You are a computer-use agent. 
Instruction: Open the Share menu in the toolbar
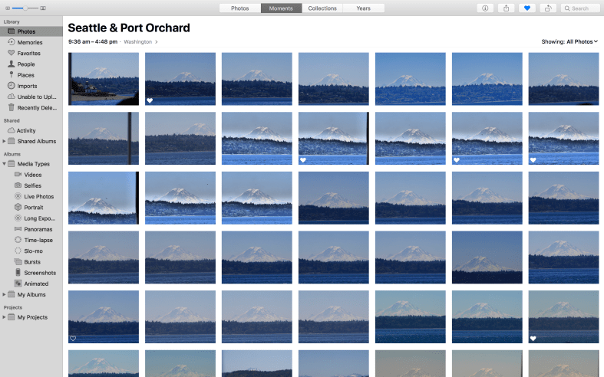(x=506, y=8)
